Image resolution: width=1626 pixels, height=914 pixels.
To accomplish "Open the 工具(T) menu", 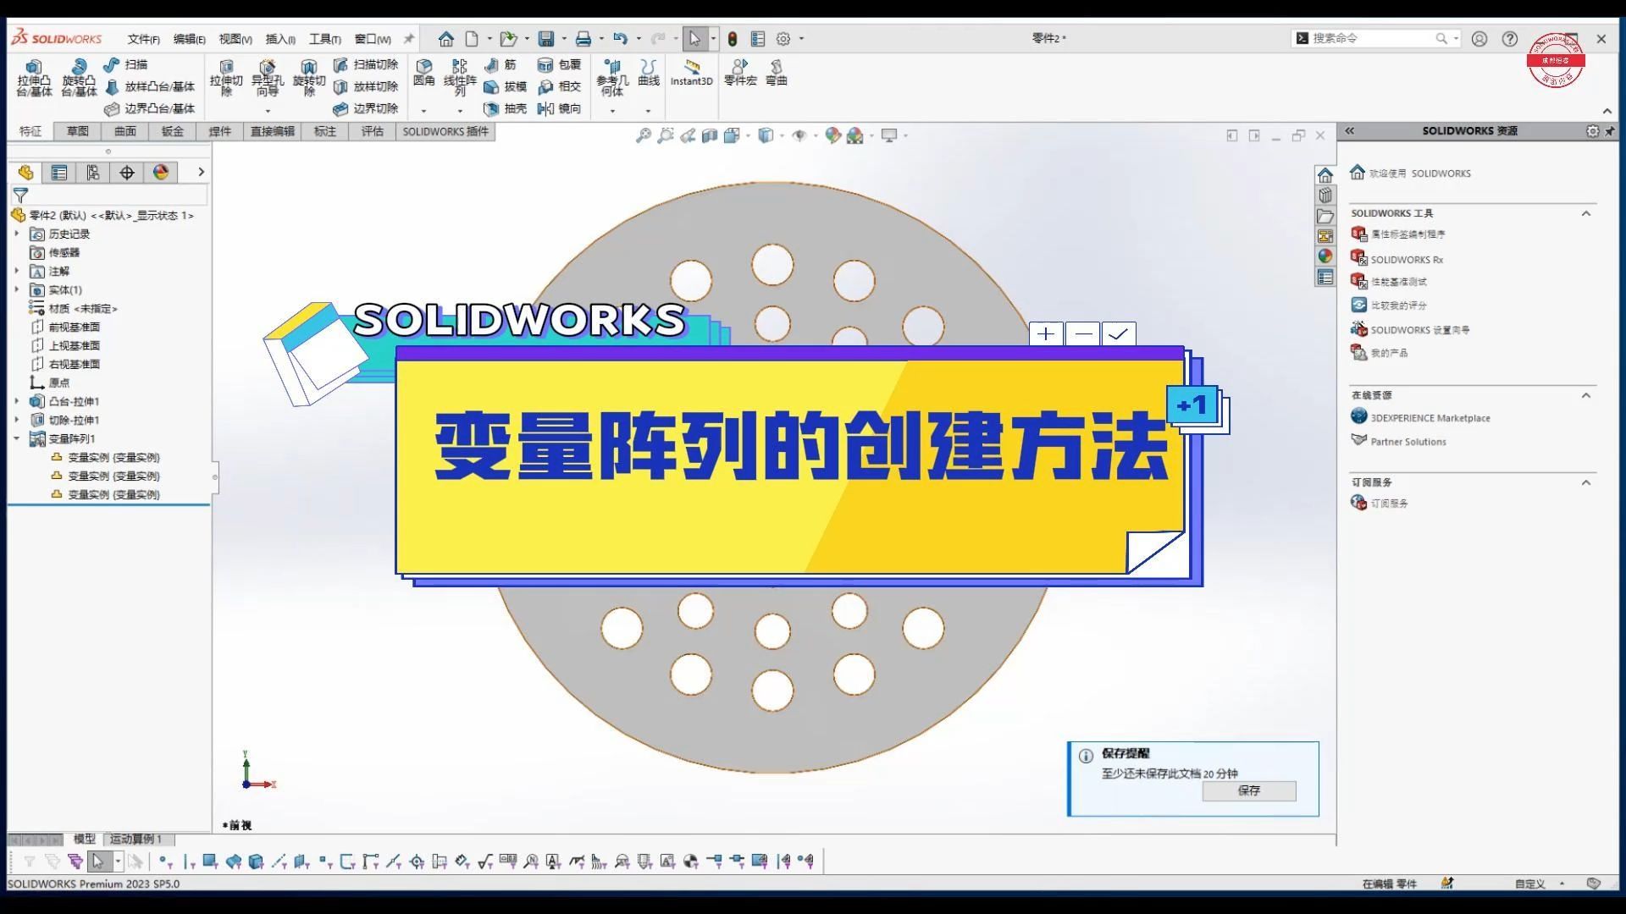I will point(324,39).
